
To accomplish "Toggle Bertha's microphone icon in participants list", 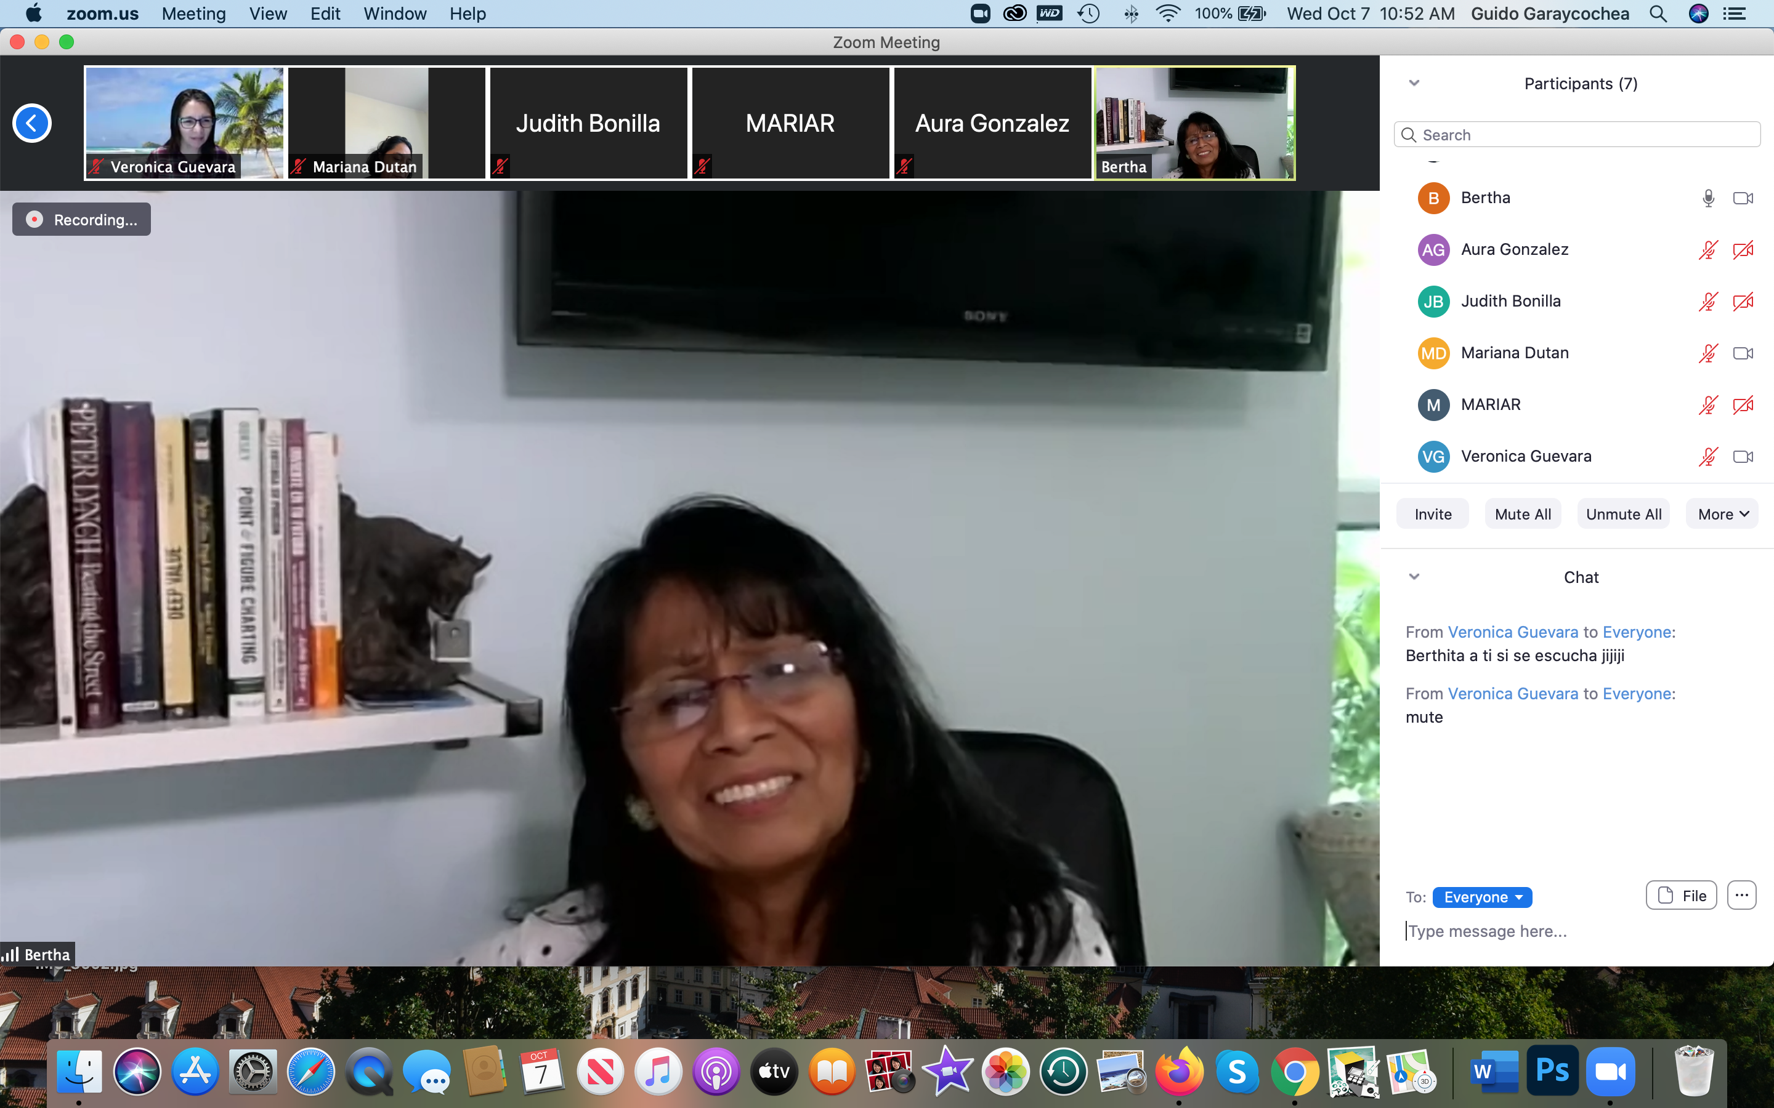I will (x=1708, y=198).
